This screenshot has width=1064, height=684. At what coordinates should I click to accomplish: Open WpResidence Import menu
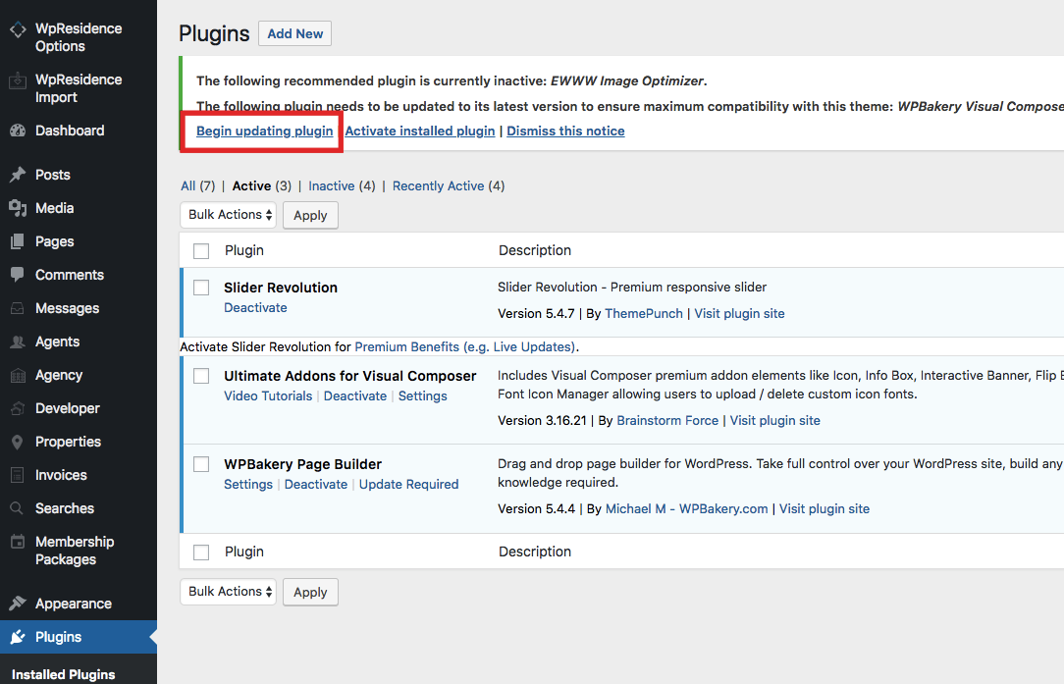pyautogui.click(x=79, y=88)
